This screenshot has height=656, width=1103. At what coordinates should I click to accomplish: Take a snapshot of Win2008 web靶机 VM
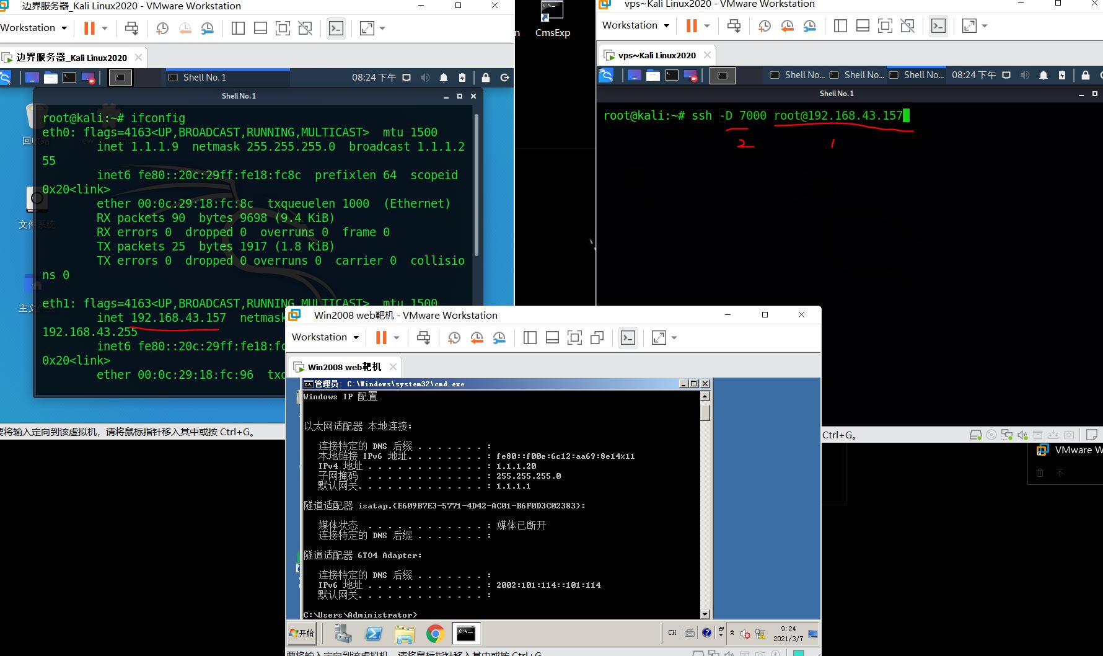click(454, 337)
